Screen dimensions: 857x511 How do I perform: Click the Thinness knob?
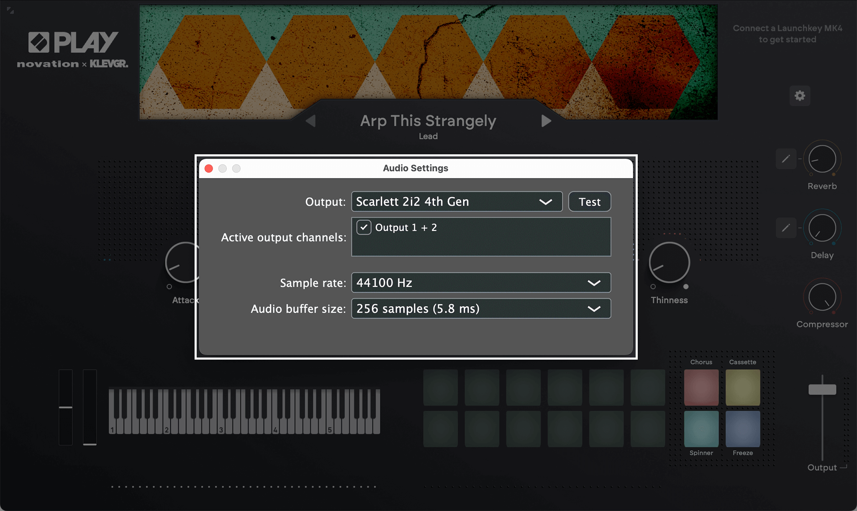(669, 263)
